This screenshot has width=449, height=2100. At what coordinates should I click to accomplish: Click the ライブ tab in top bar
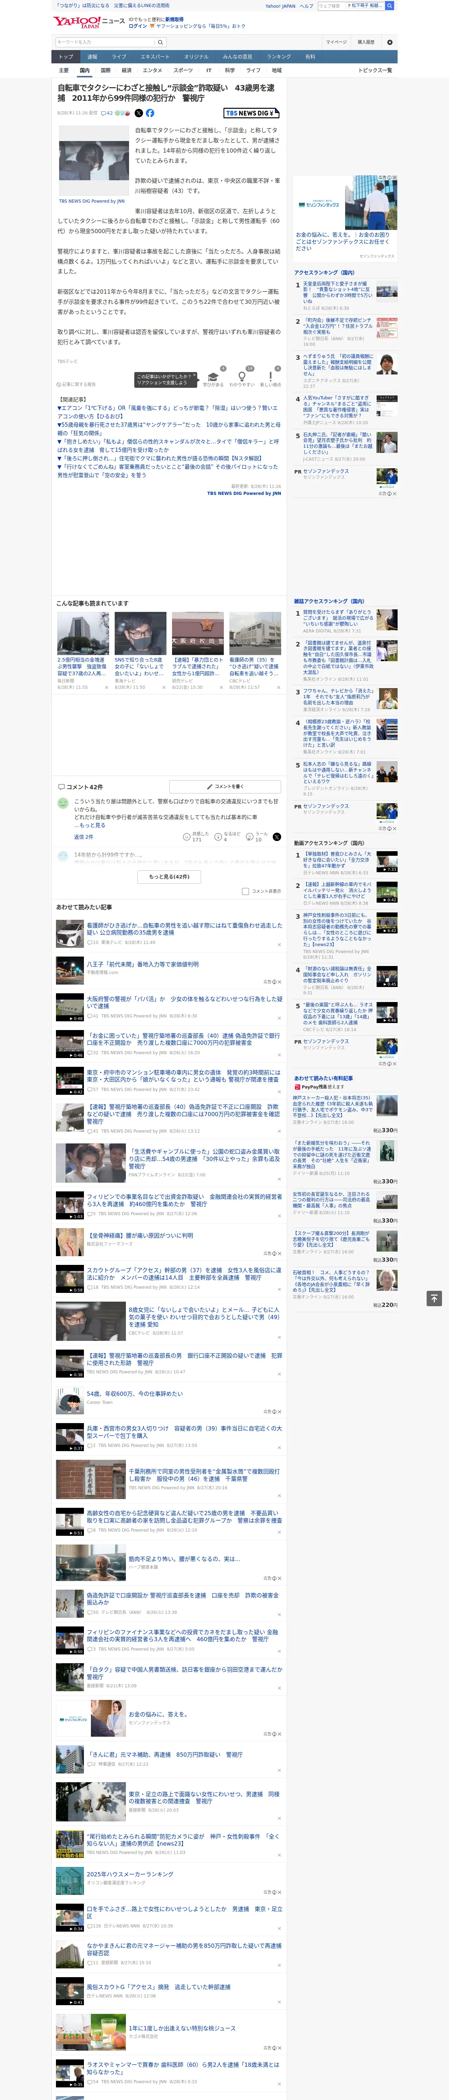tap(119, 57)
